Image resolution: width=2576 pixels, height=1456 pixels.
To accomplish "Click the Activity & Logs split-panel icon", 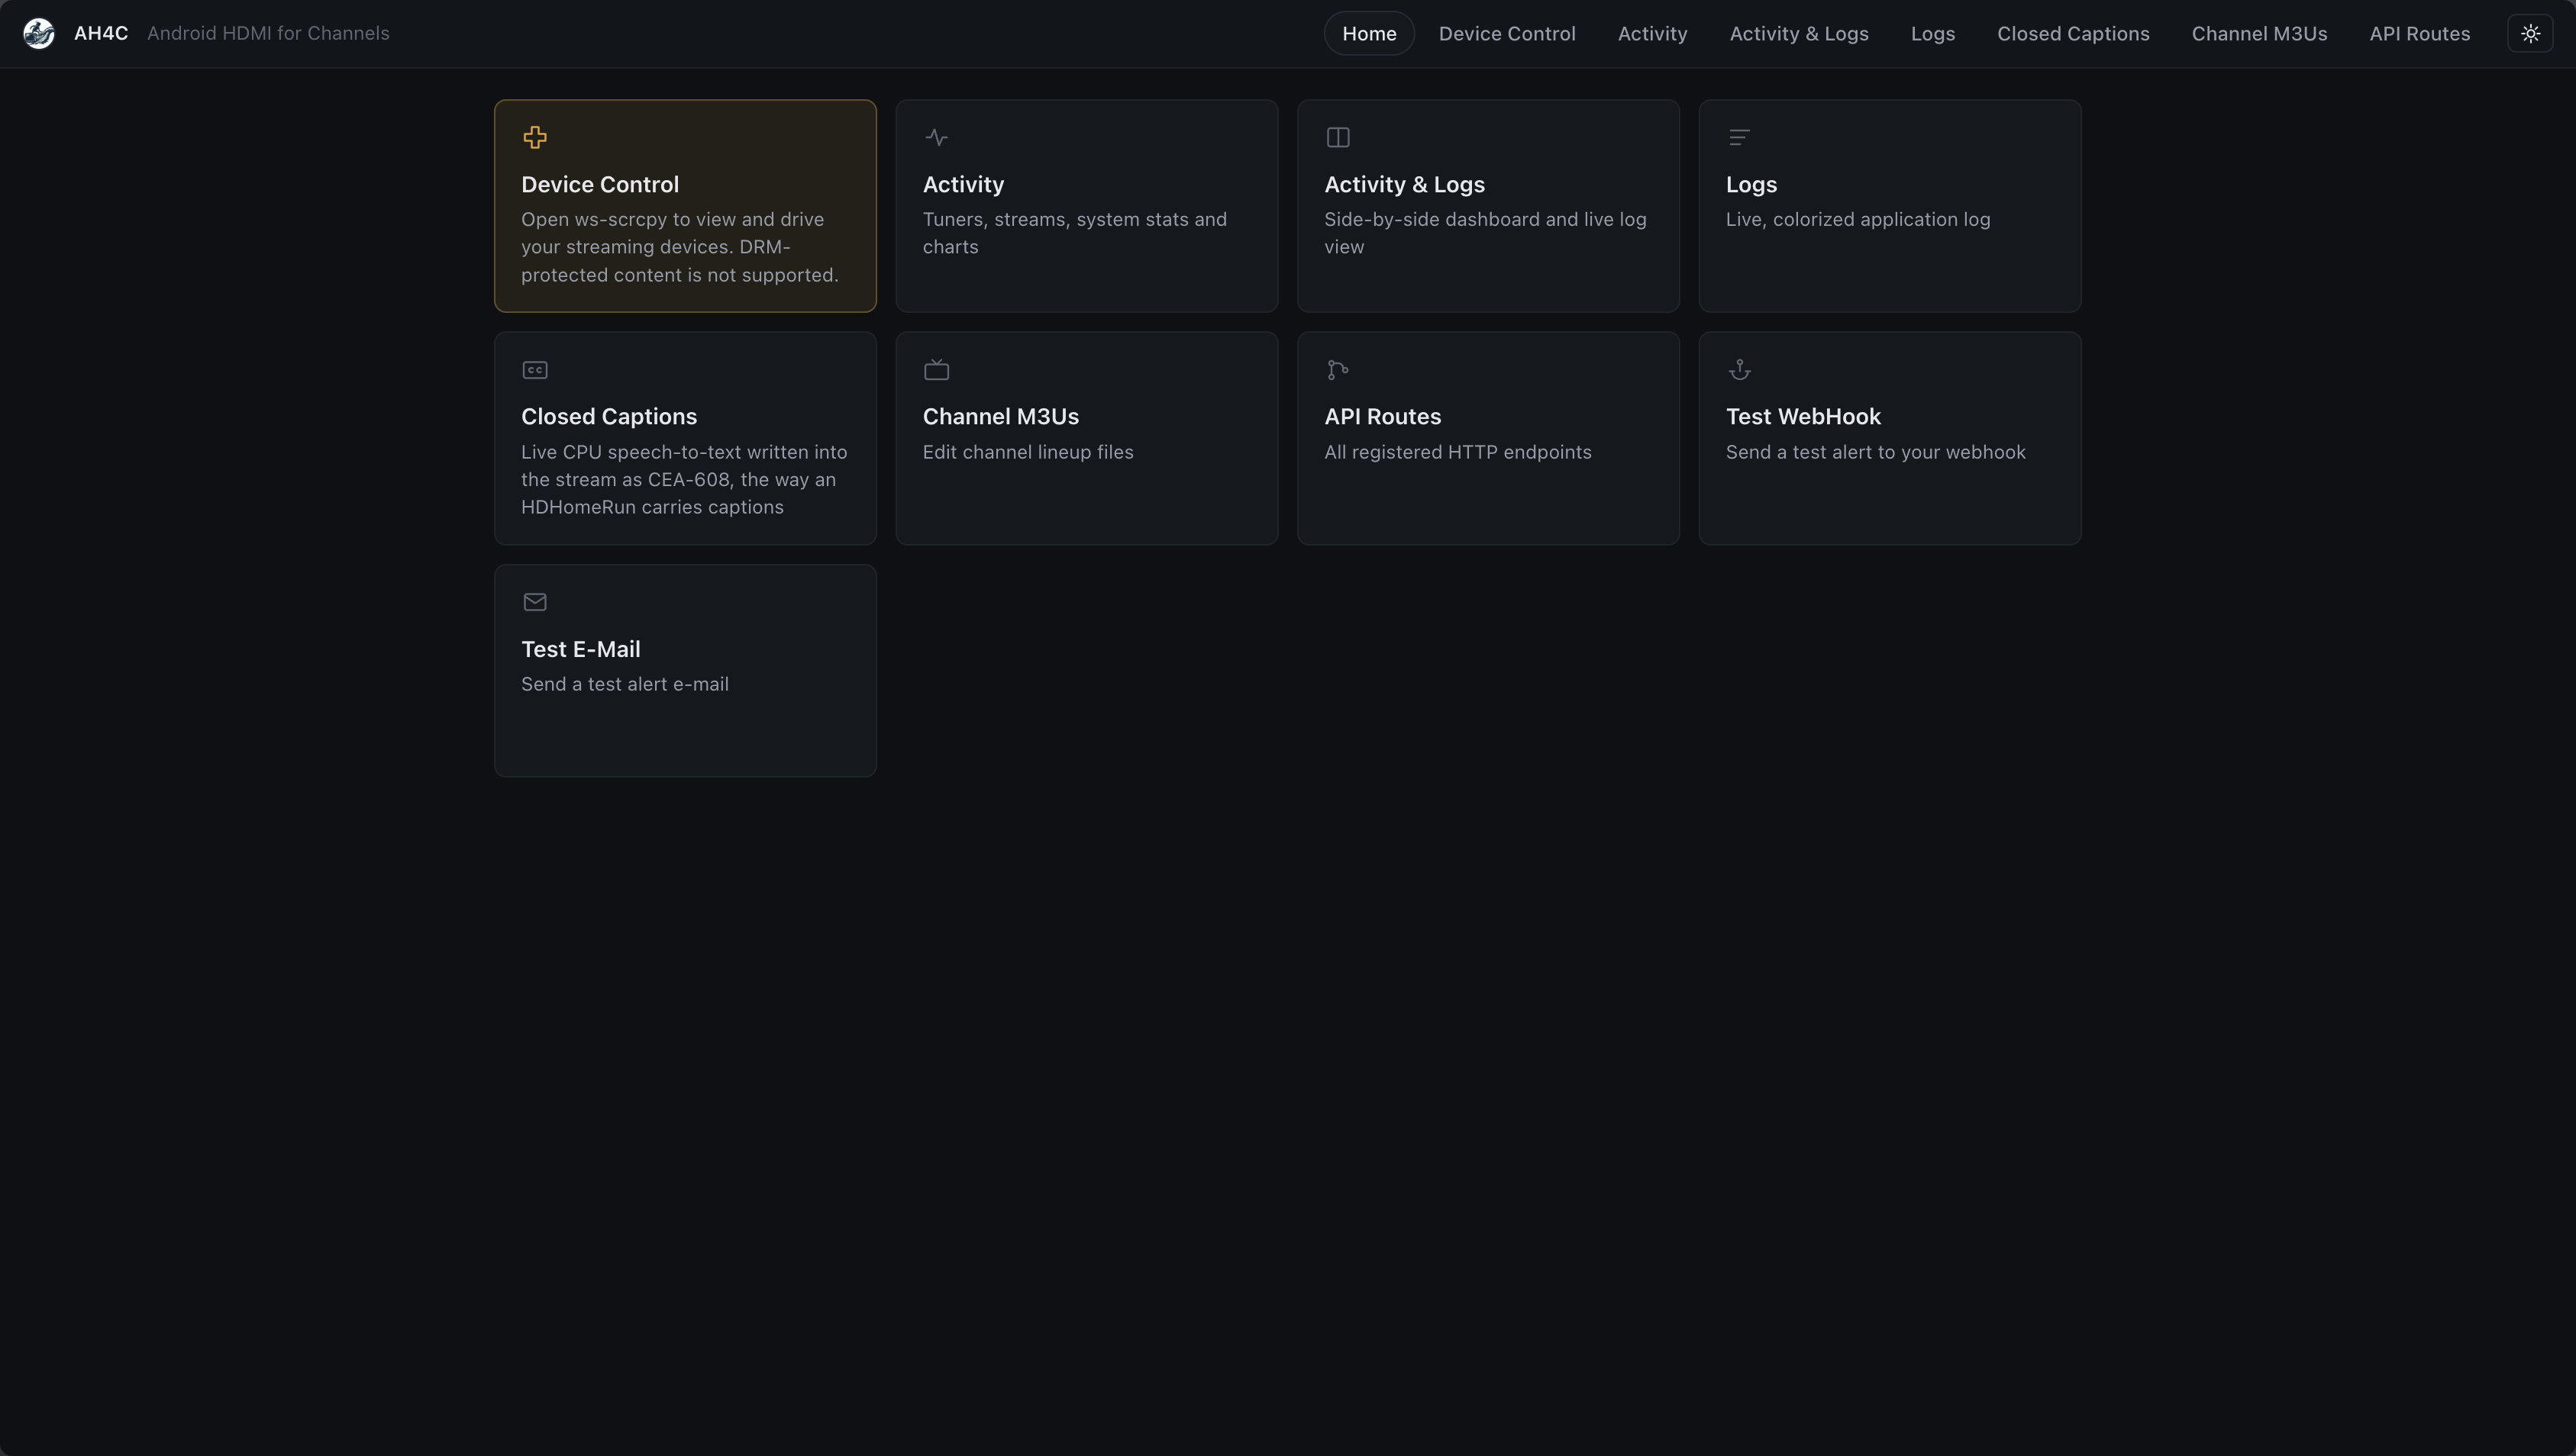I will tap(1338, 137).
